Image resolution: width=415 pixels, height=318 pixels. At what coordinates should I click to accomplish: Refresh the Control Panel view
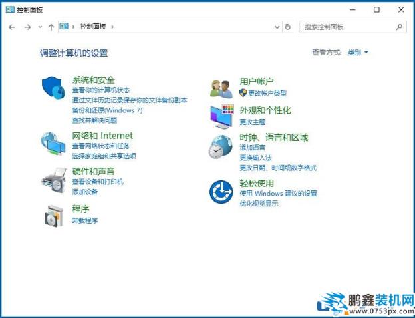tap(288, 27)
